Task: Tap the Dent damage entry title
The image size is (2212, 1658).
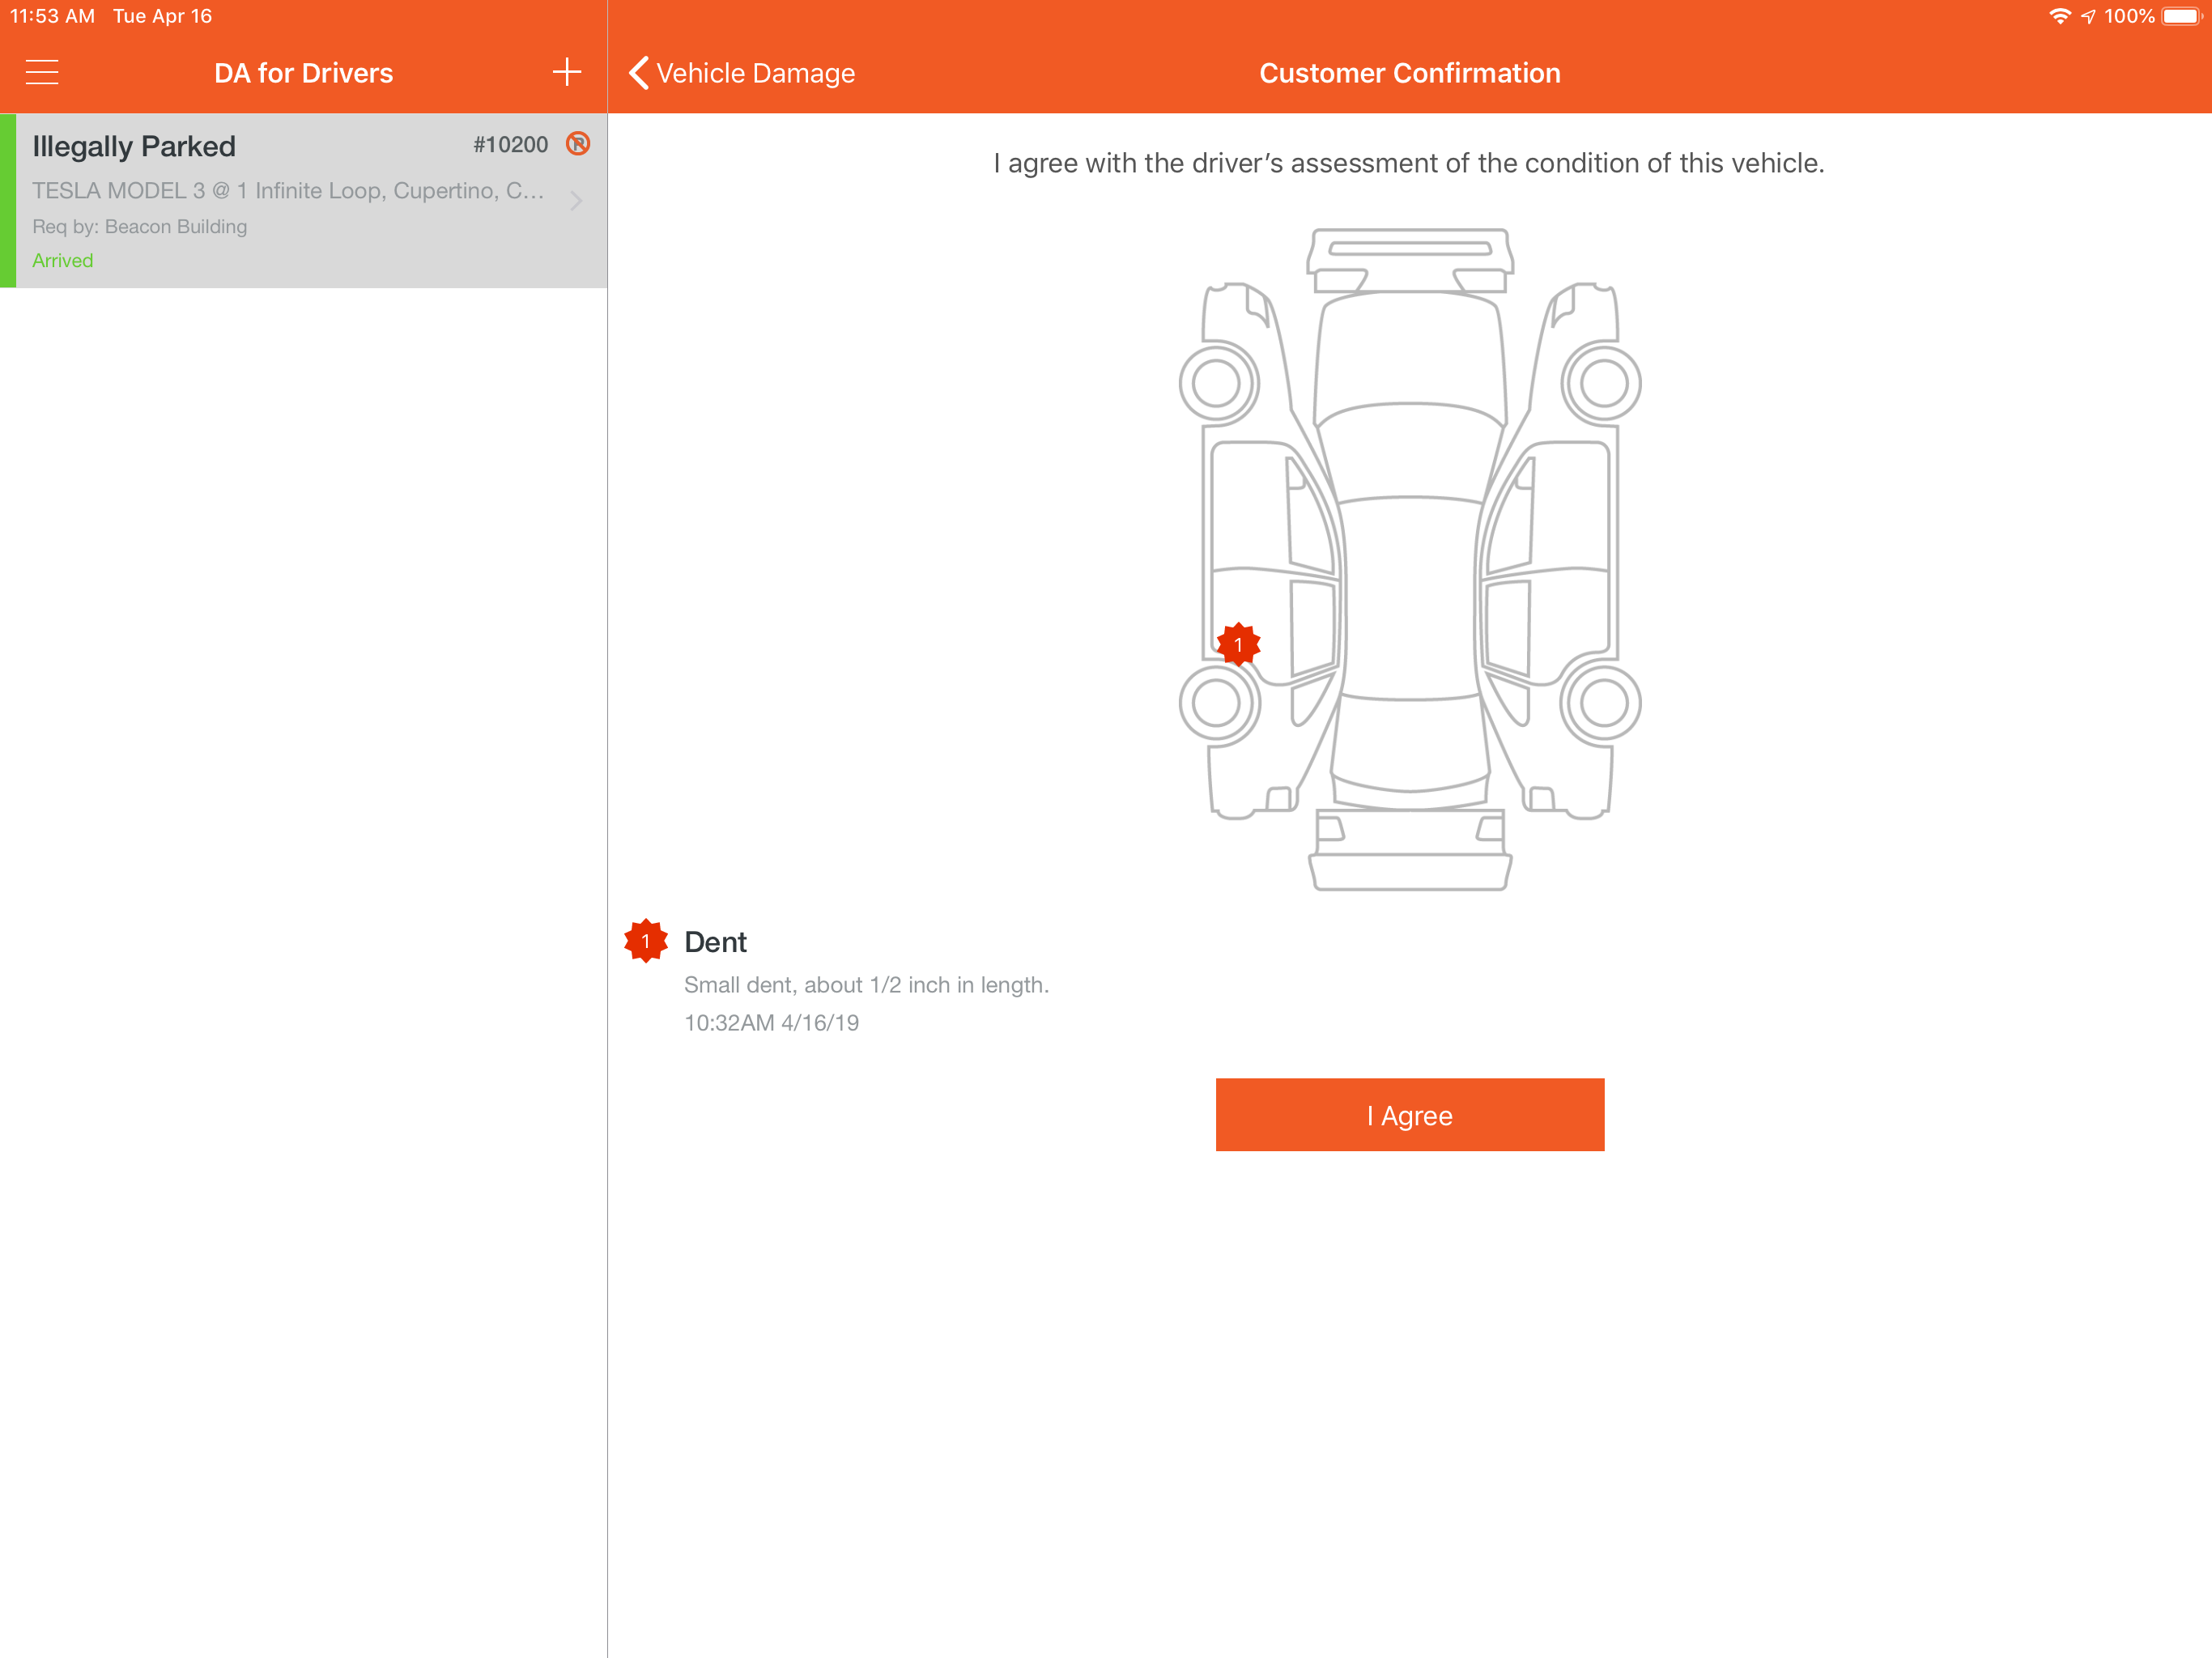Action: 715,942
